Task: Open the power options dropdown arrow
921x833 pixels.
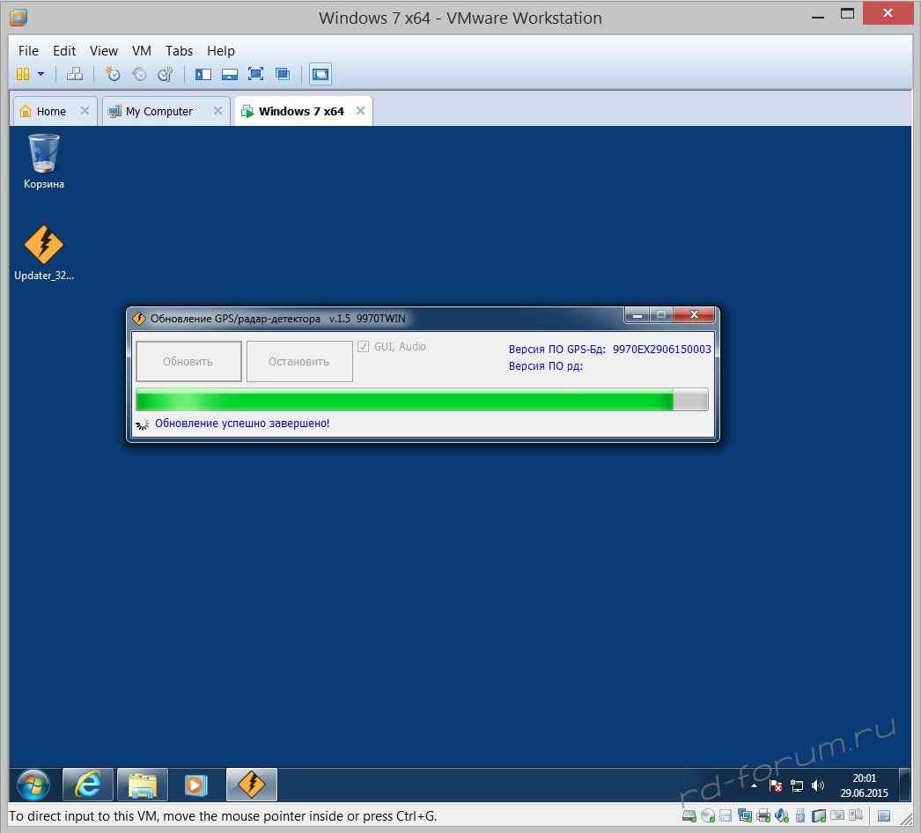Action: (x=41, y=74)
